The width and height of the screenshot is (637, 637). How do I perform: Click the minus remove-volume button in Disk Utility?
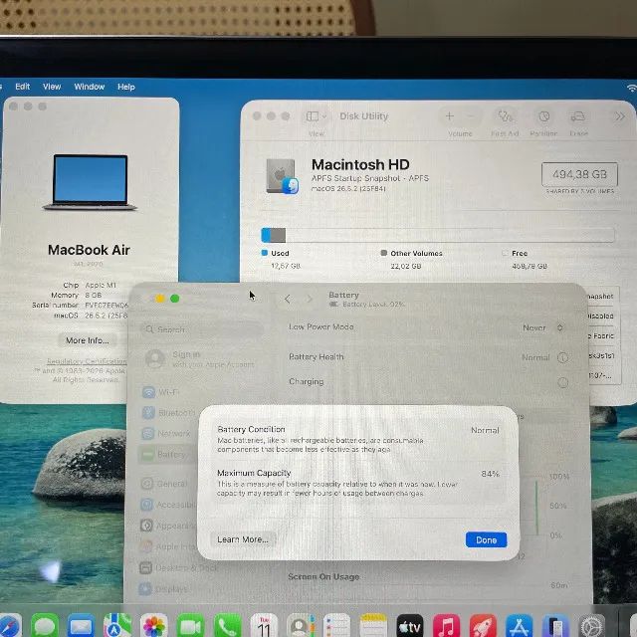coord(471,116)
